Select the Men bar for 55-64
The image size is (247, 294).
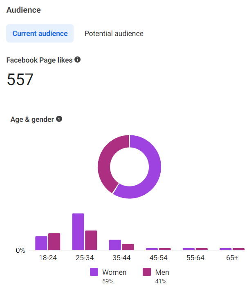click(202, 249)
